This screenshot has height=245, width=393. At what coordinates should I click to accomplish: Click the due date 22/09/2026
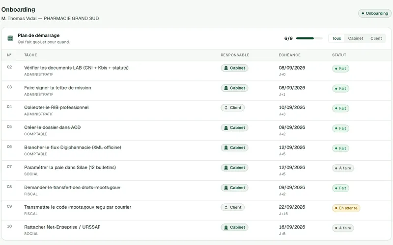coord(292,207)
